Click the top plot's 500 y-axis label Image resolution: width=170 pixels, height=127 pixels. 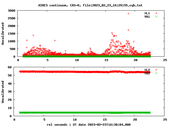coord(12,49)
